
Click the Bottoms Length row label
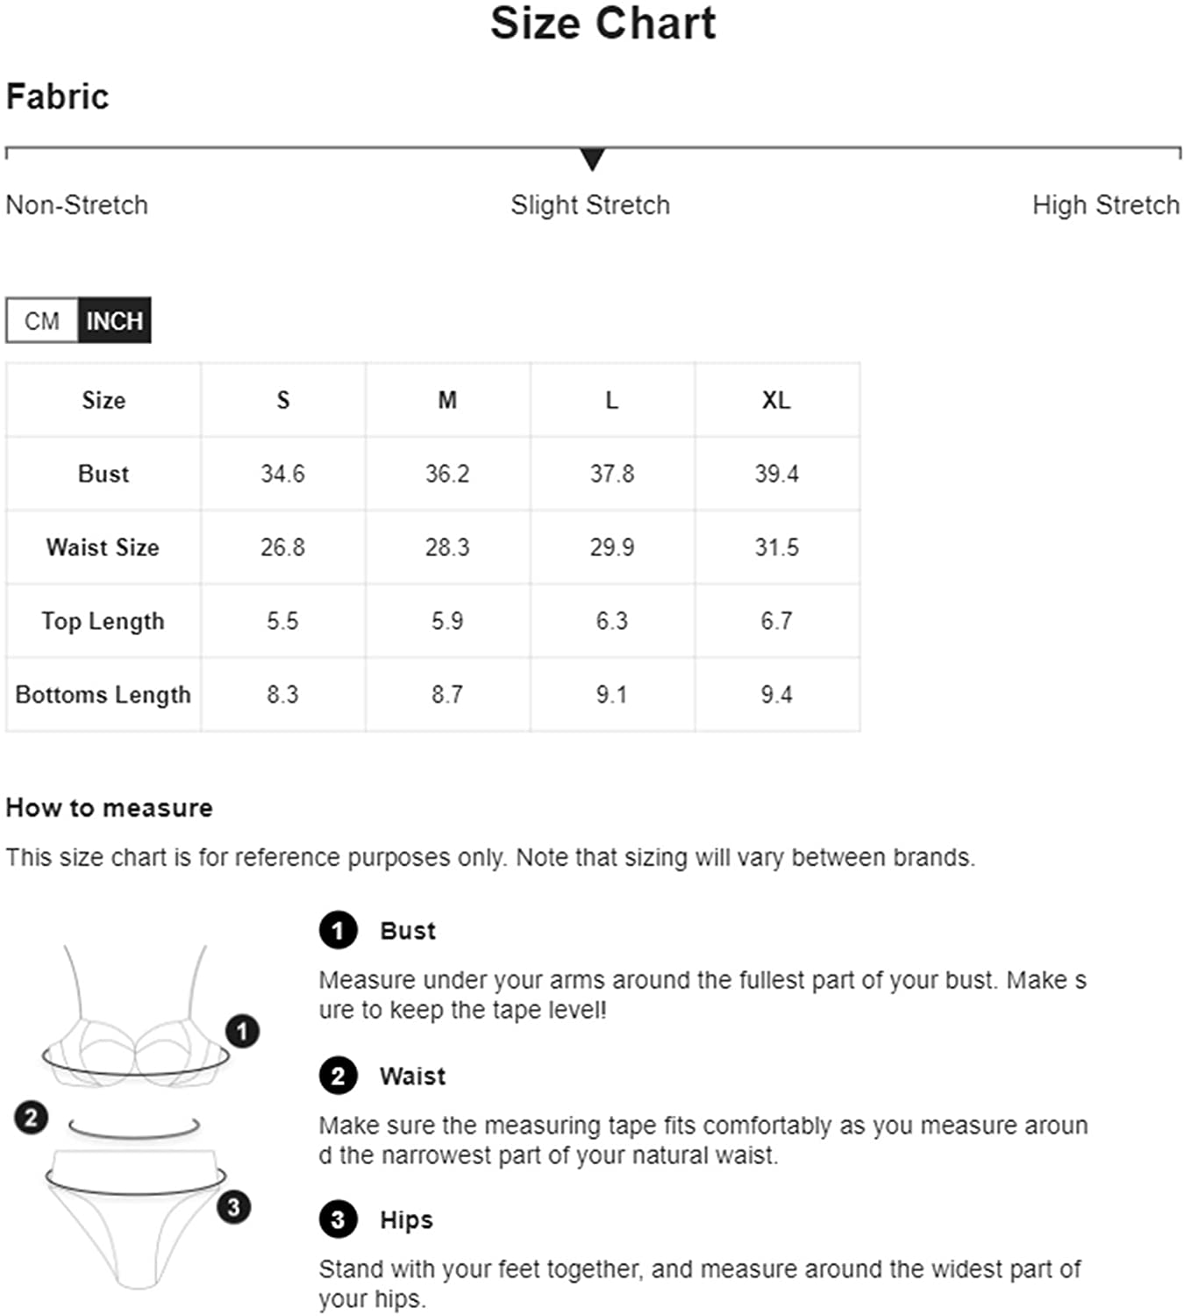pyautogui.click(x=103, y=695)
